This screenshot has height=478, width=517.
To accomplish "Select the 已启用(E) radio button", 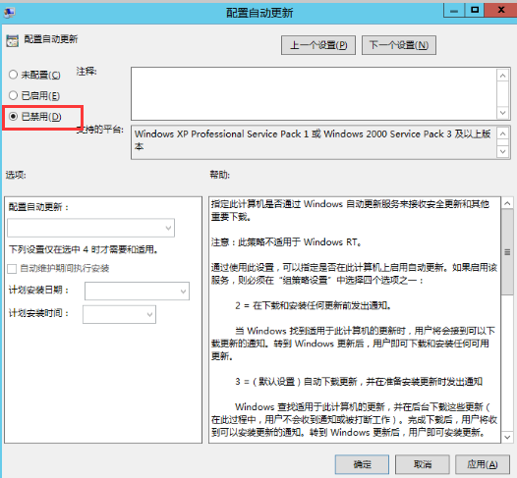I will (13, 96).
